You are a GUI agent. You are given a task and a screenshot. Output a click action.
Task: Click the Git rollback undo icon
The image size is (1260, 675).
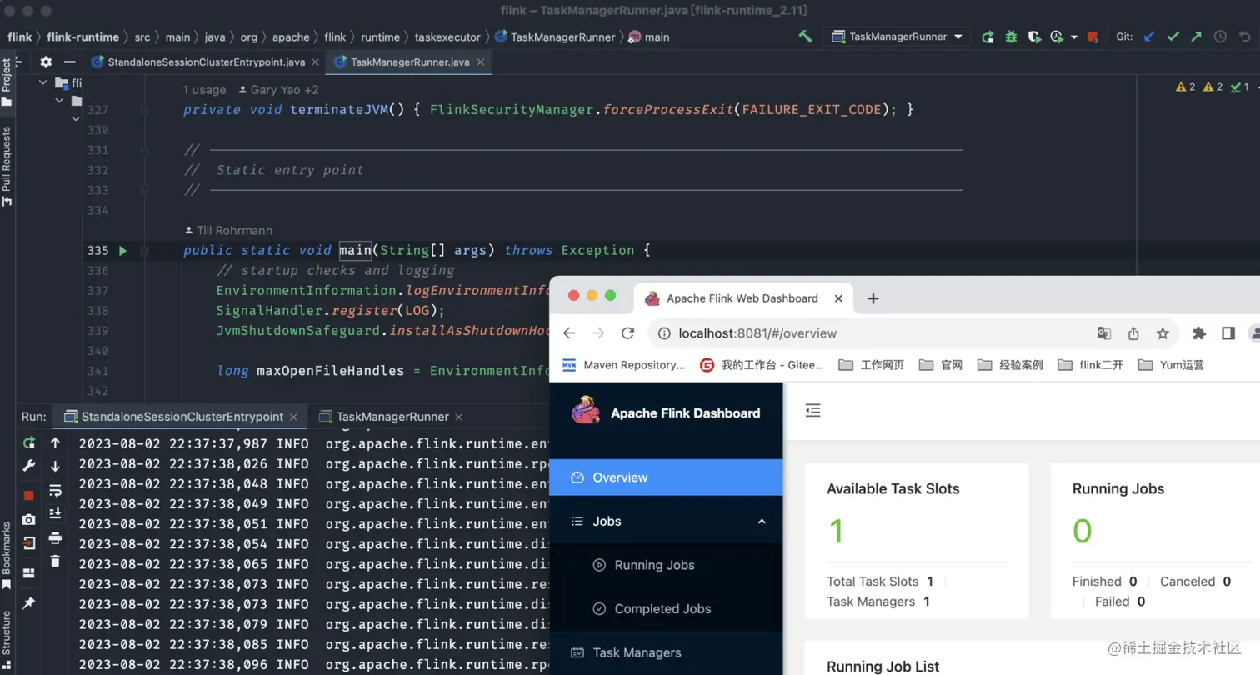click(x=1244, y=37)
